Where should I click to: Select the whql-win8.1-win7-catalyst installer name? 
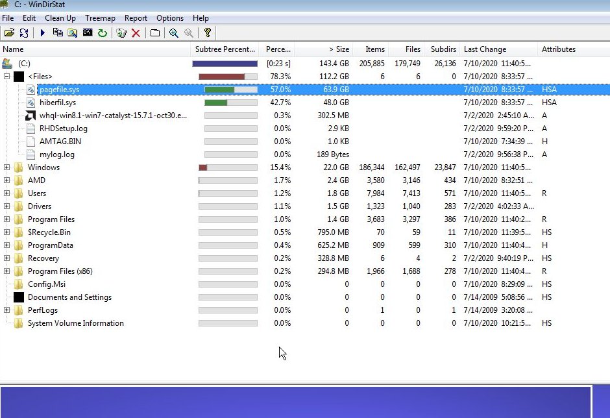[x=113, y=116]
